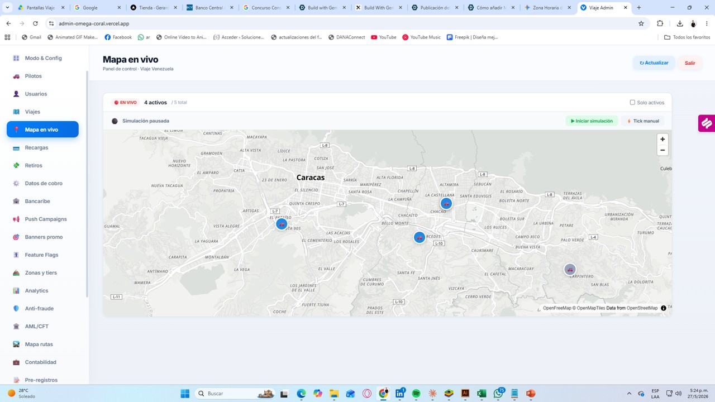Click vehicle marker near Chacao
715x402 pixels.
(x=446, y=203)
